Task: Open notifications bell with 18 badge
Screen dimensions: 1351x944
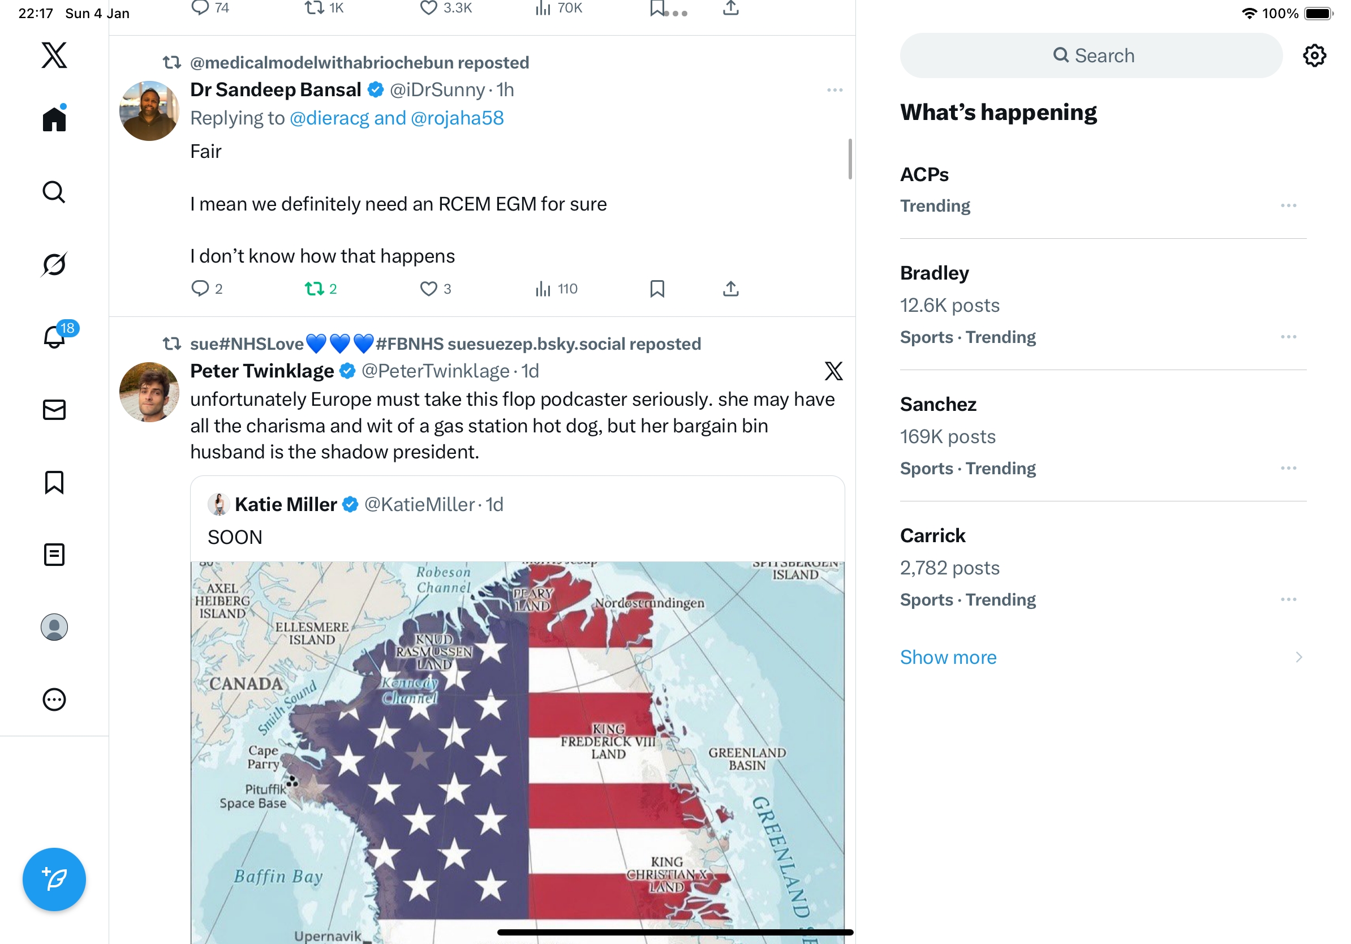Action: (54, 337)
